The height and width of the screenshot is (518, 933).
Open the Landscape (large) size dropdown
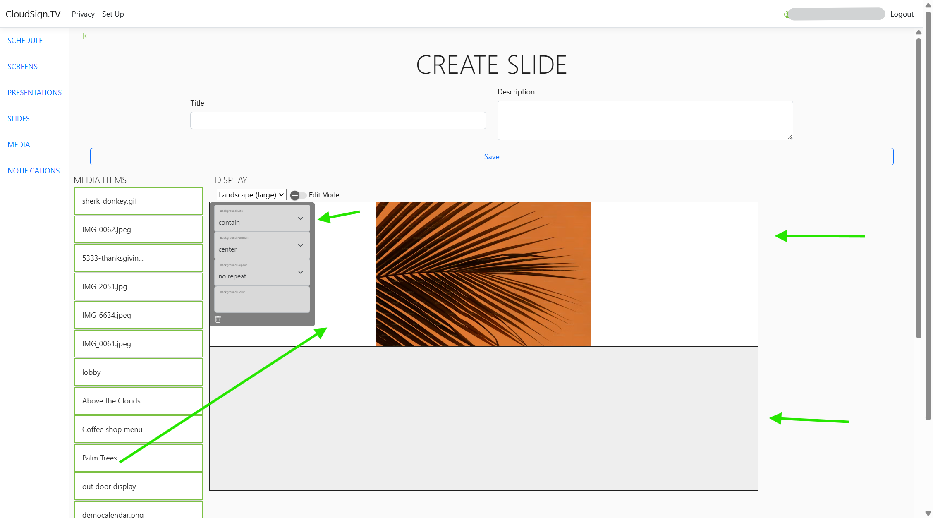tap(251, 194)
